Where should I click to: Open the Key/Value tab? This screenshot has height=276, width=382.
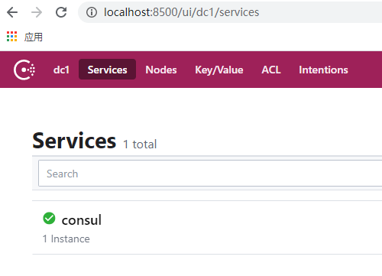[x=219, y=70]
